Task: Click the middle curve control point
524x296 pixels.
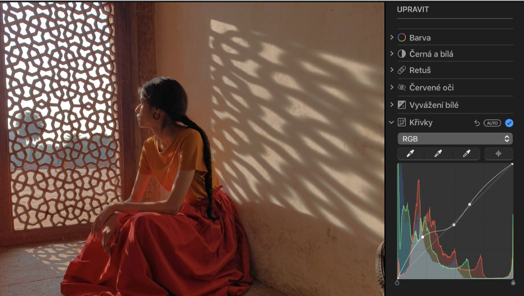Action: pos(454,225)
